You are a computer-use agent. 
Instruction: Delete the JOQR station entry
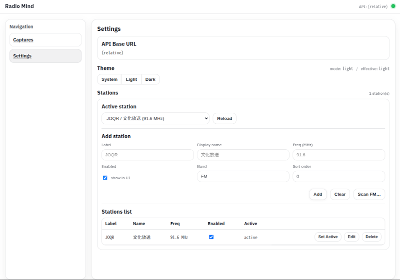[x=371, y=237]
